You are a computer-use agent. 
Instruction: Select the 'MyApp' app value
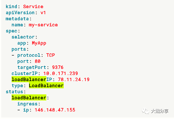39,43
